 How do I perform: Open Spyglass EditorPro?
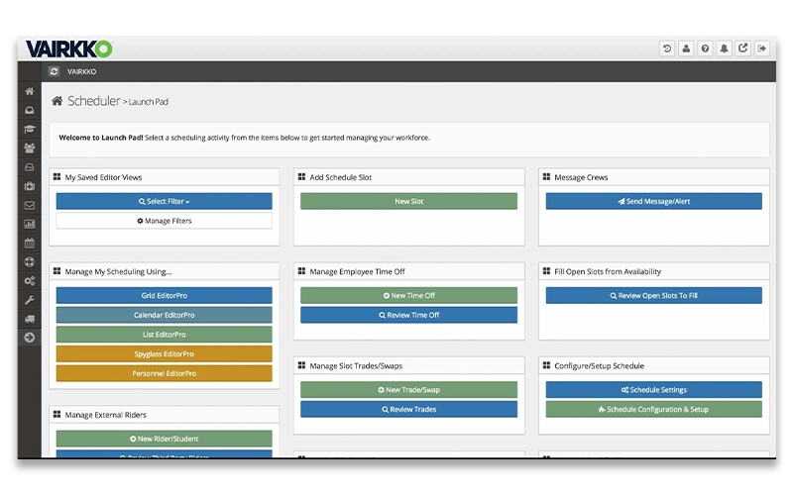click(x=164, y=354)
